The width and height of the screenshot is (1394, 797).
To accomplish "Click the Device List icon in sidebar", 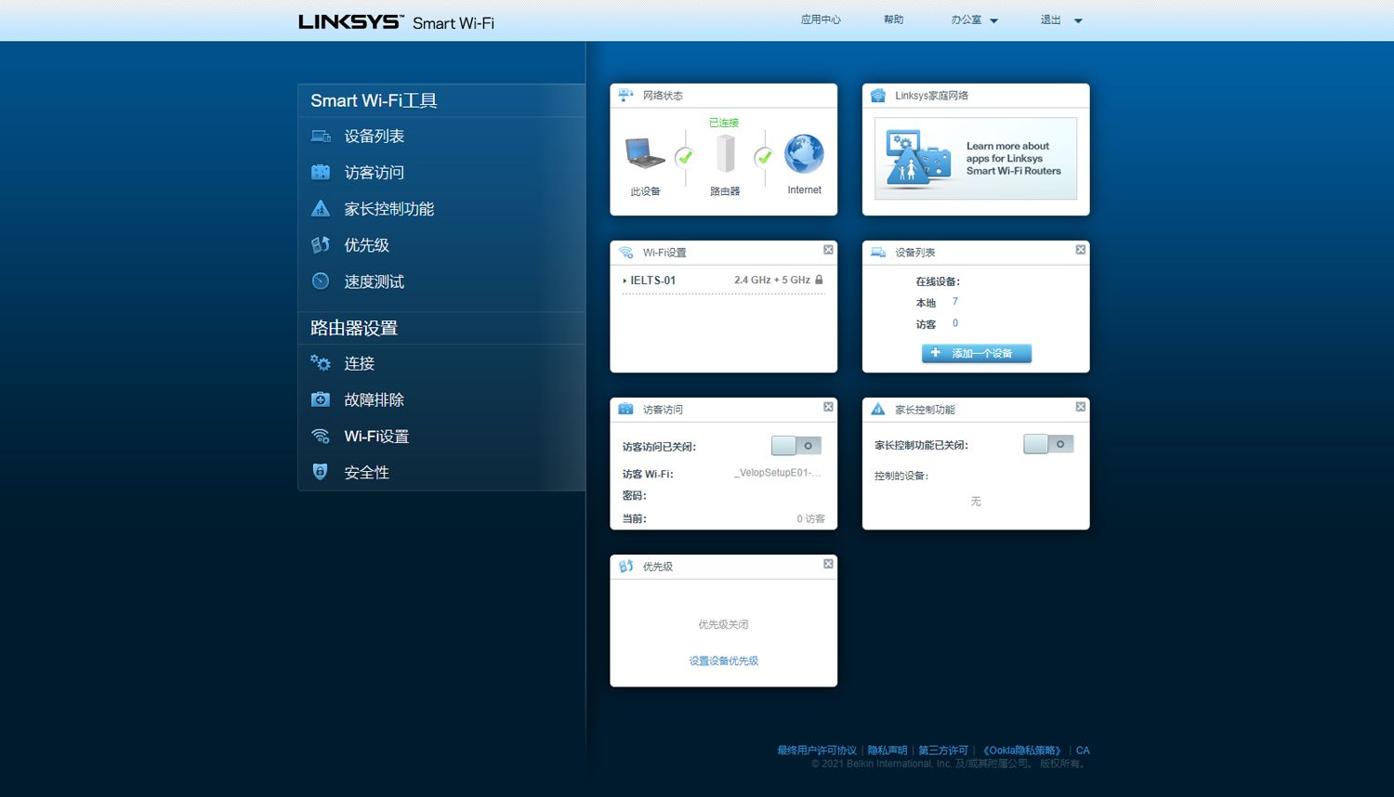I will click(x=321, y=137).
